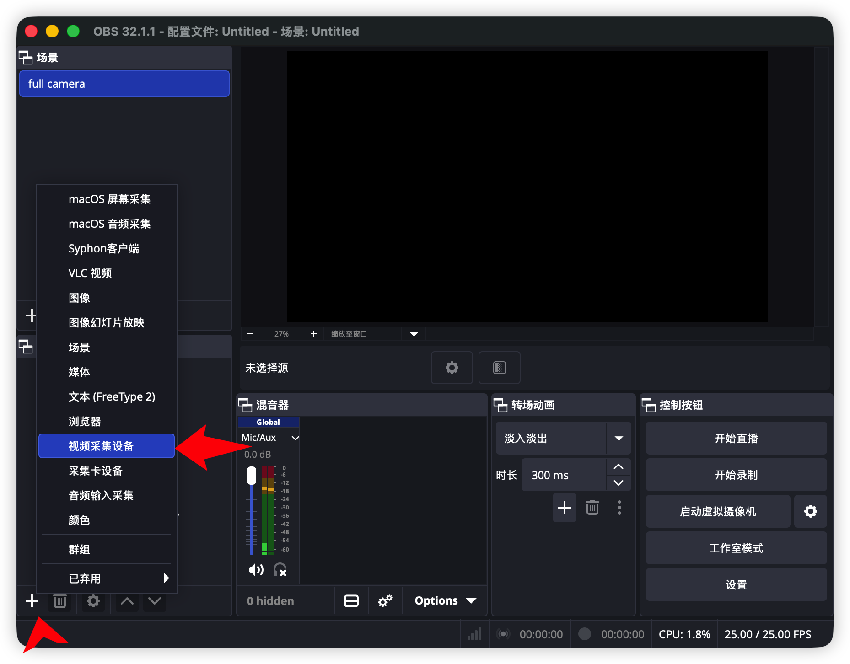This screenshot has width=850, height=664.
Task: Toggle mixer layout button beside hidden count
Action: 351,601
